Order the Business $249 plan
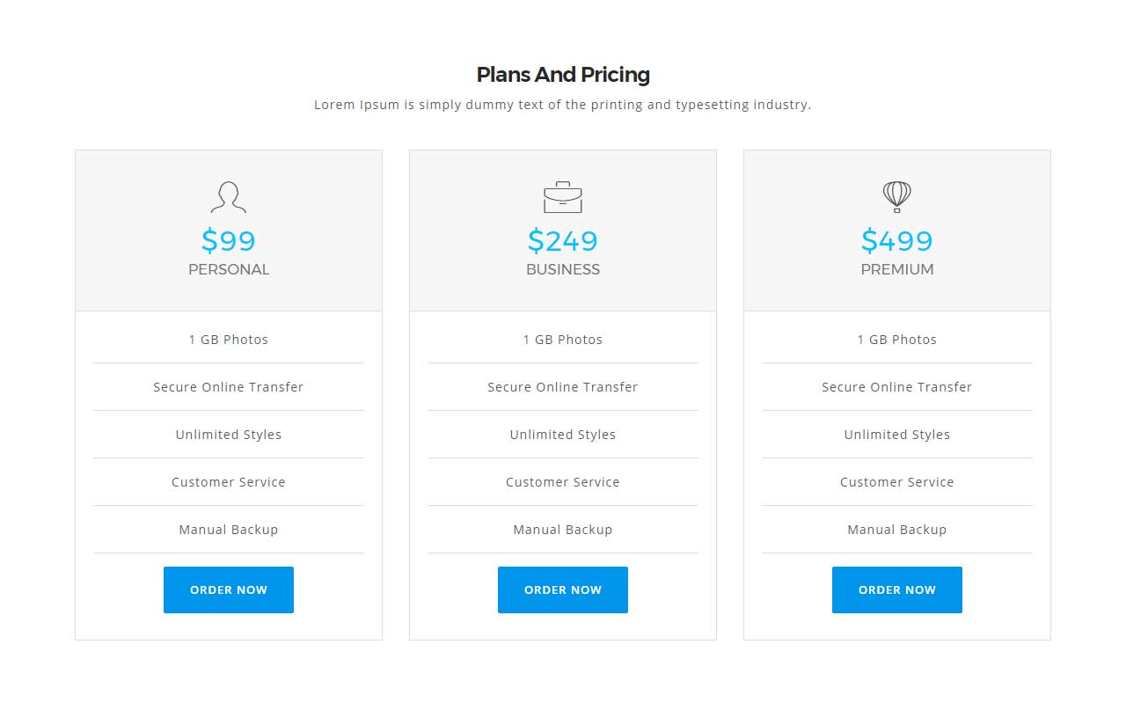1126x703 pixels. 563,589
